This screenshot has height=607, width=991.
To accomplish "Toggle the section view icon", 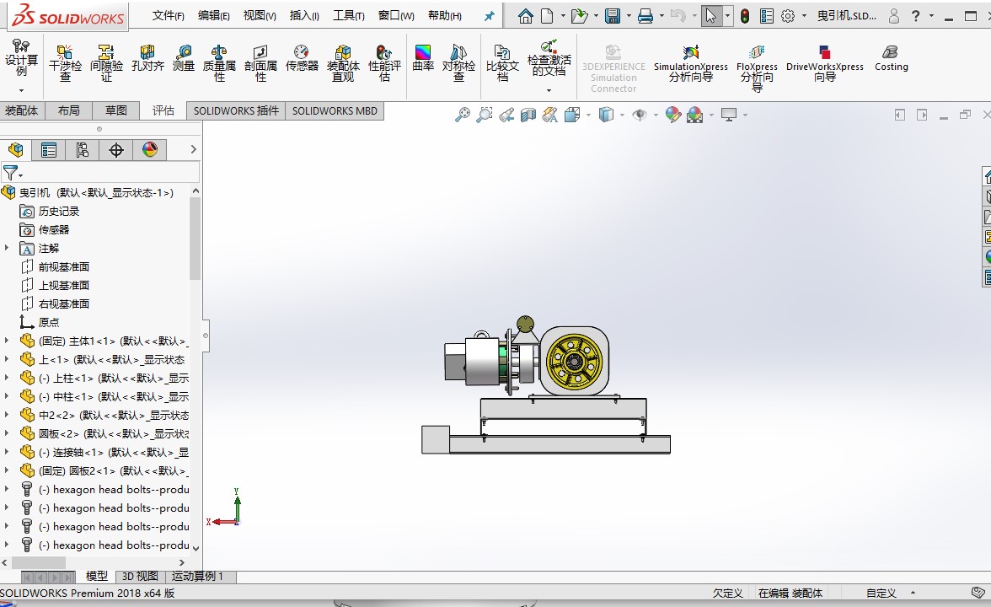I will click(x=528, y=115).
